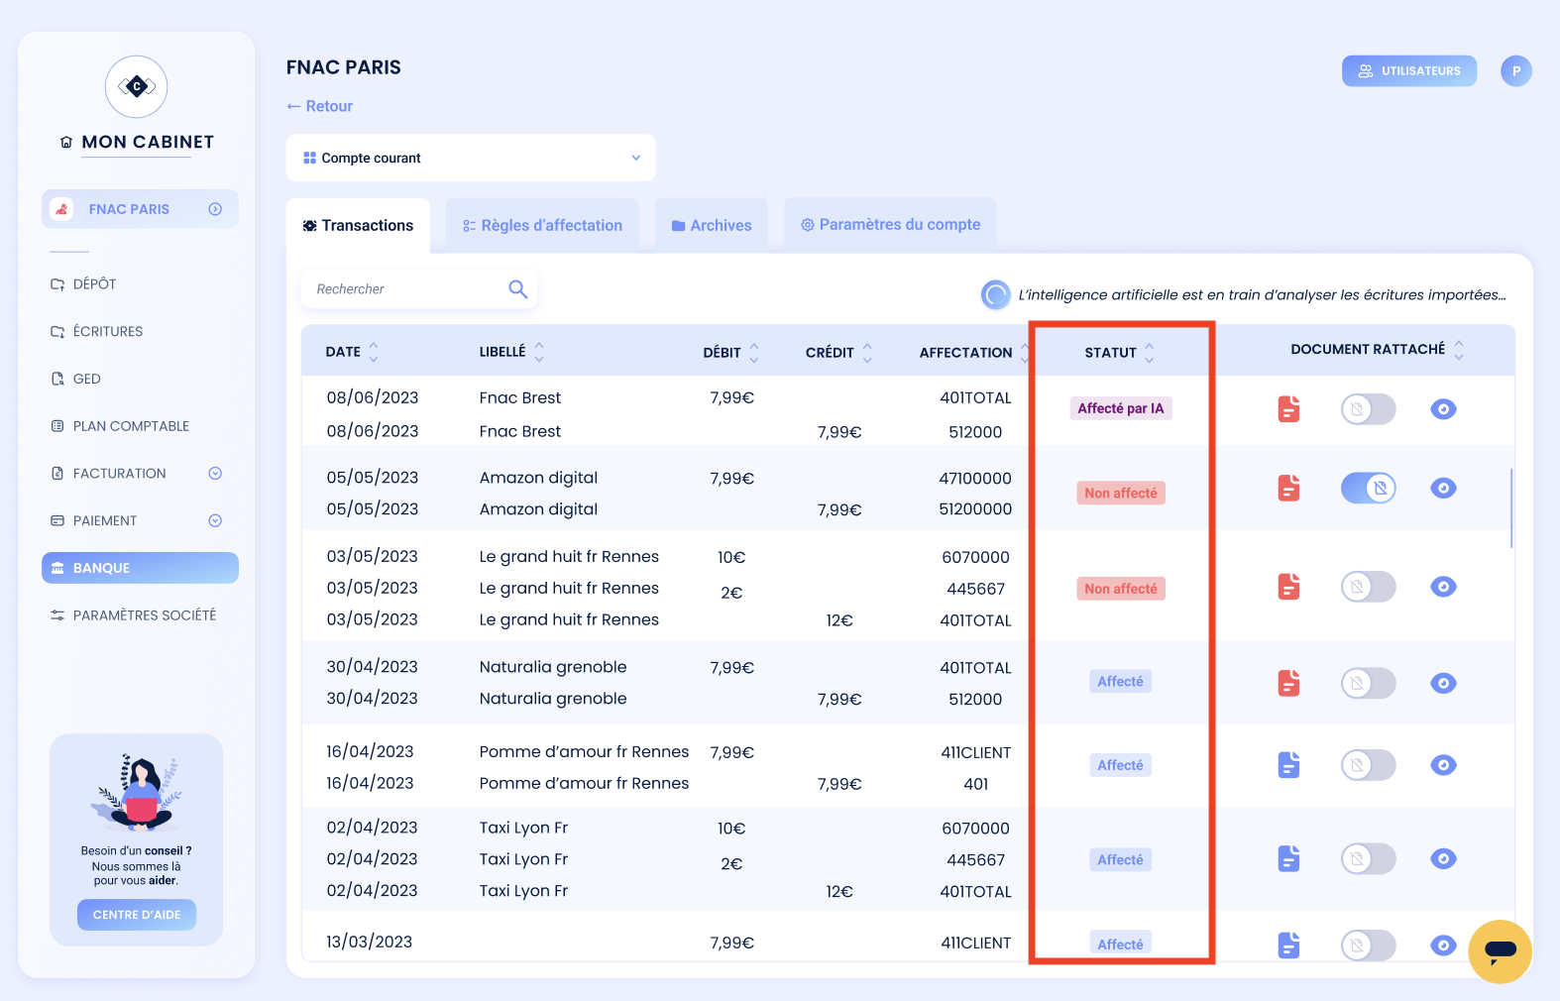This screenshot has height=1001, width=1560.
Task: Toggle the switch on Le grand huit row
Action: click(x=1369, y=587)
